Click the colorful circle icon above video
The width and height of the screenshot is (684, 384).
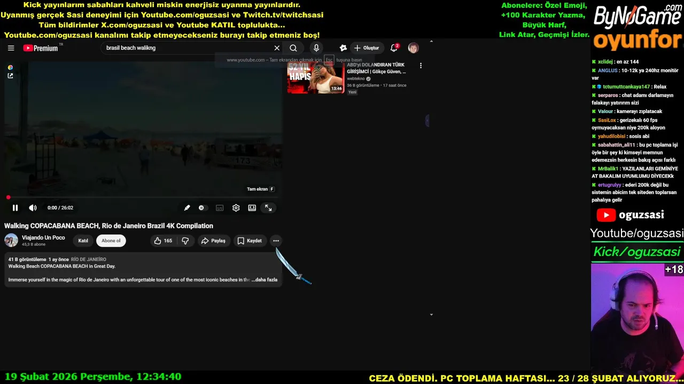click(x=10, y=67)
